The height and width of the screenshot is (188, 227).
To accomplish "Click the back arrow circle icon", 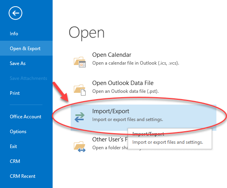I will click(15, 13).
